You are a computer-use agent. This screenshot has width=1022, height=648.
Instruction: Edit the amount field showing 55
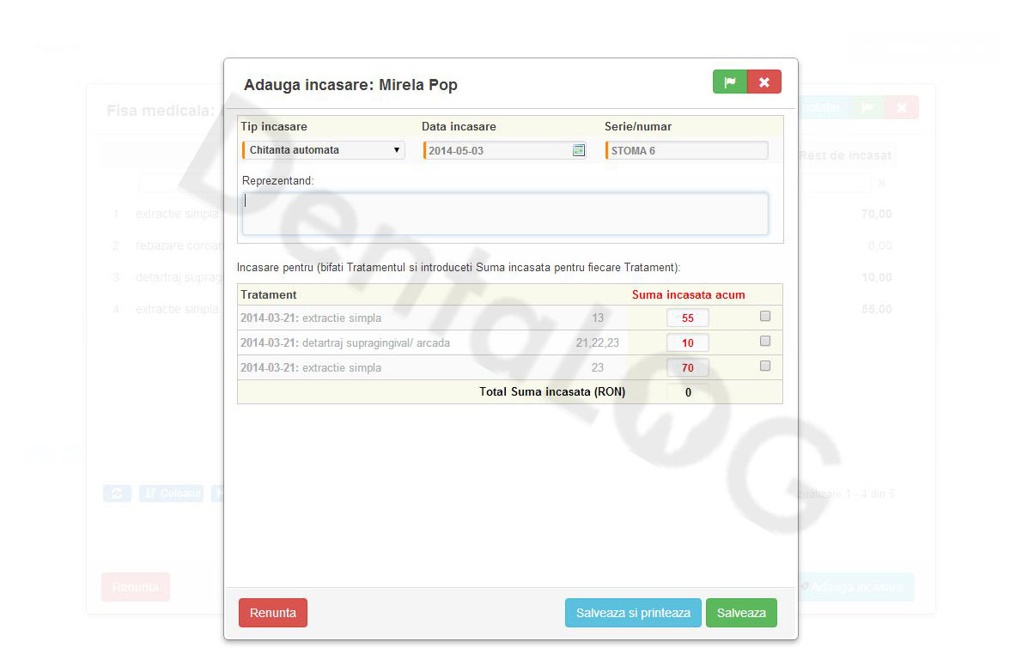688,318
